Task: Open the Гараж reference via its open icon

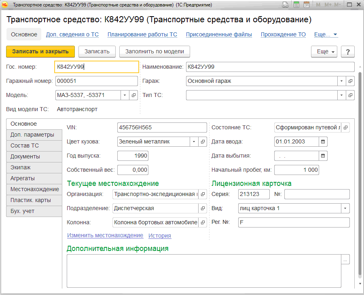Action: (x=349, y=81)
